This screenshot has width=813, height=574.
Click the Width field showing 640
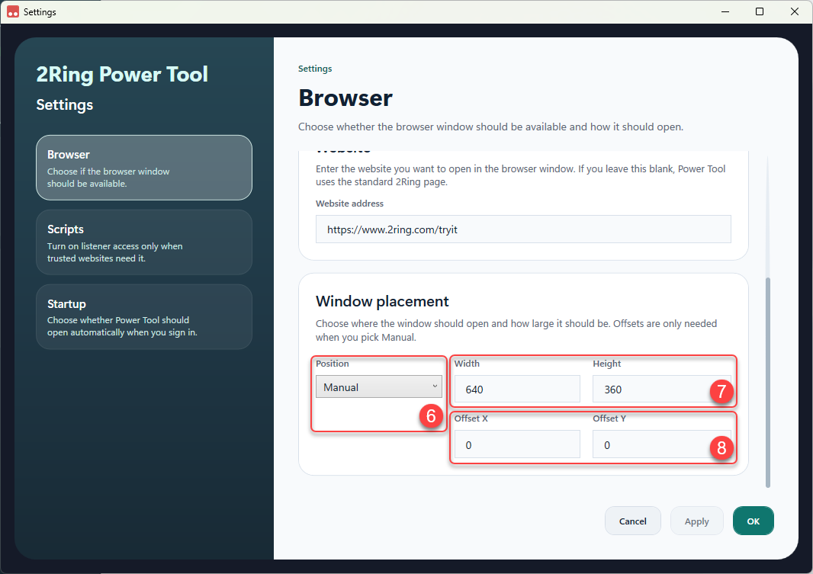coord(517,389)
